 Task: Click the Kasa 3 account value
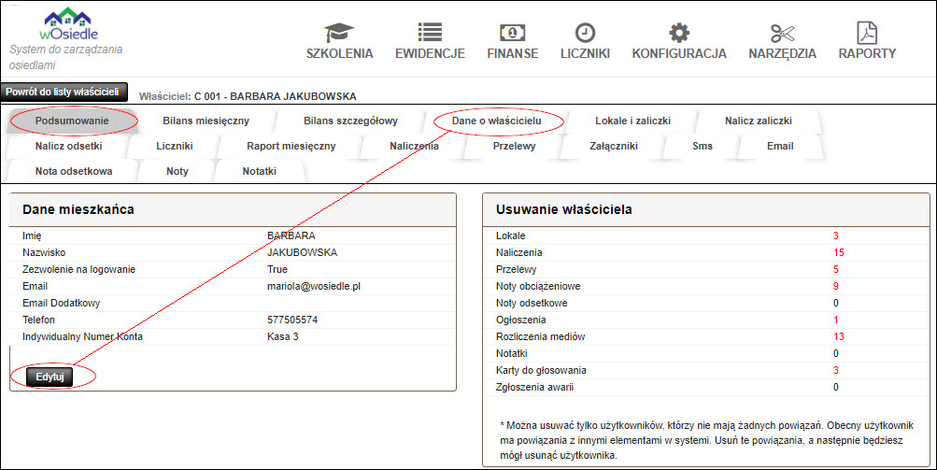click(283, 336)
